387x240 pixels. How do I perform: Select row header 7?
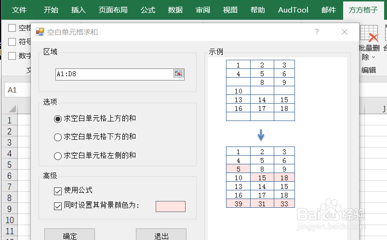(x=9, y=187)
